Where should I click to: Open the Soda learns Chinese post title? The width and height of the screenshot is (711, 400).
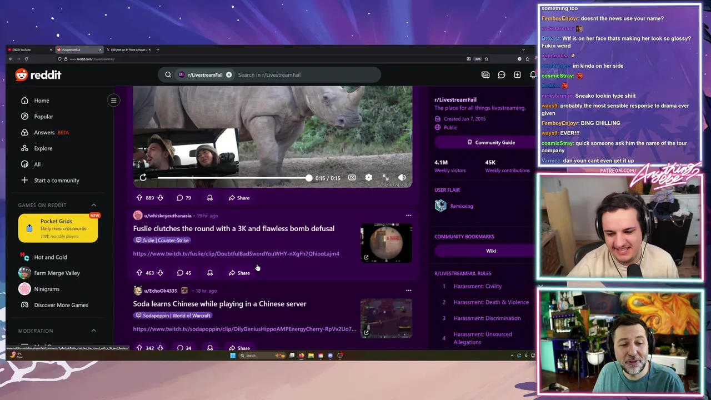coord(220,304)
